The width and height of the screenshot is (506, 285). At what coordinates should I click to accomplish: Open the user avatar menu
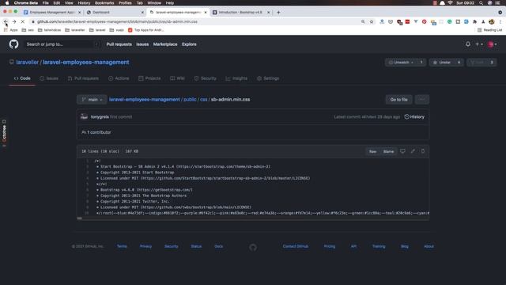coord(492,44)
